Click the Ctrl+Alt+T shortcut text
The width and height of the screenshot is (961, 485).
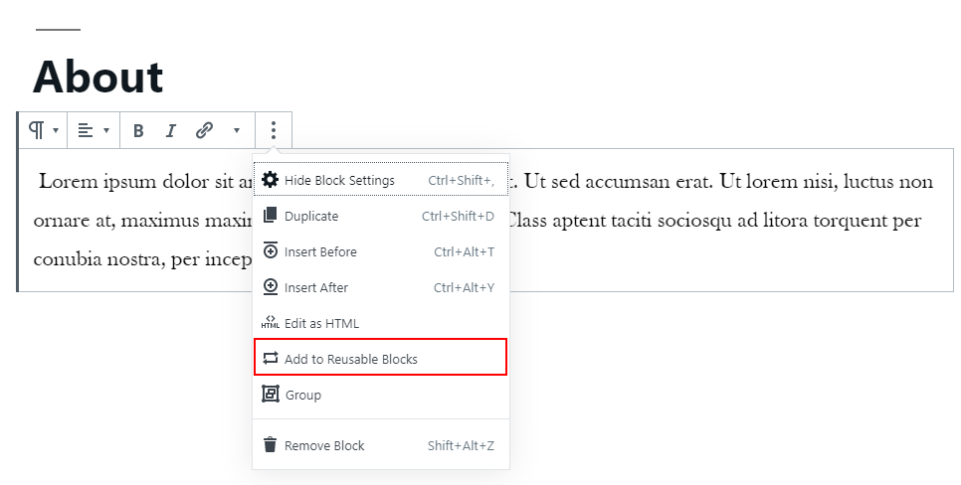(x=464, y=251)
